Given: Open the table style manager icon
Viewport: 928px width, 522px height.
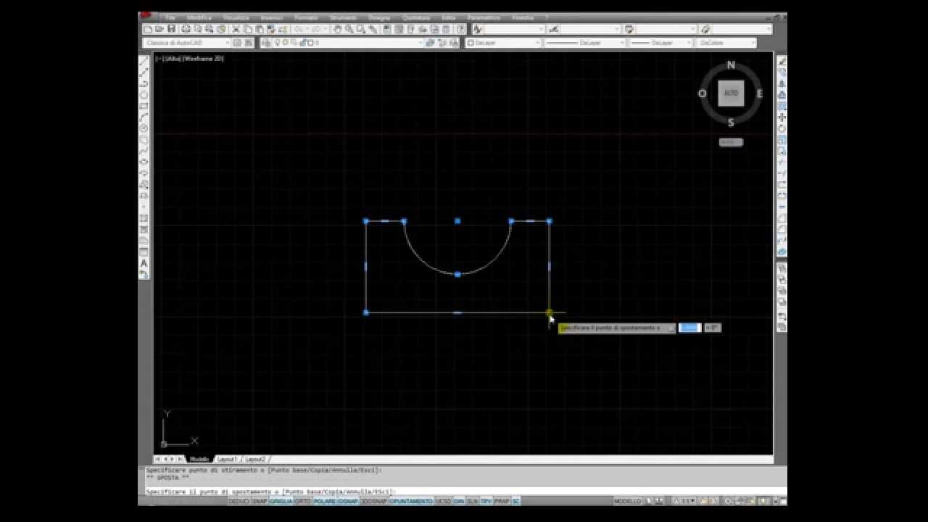Looking at the screenshot, I should (x=629, y=29).
